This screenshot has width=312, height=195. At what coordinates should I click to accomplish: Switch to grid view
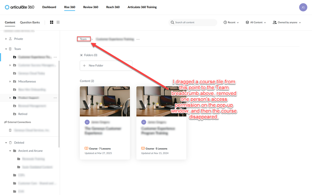click(x=52, y=22)
